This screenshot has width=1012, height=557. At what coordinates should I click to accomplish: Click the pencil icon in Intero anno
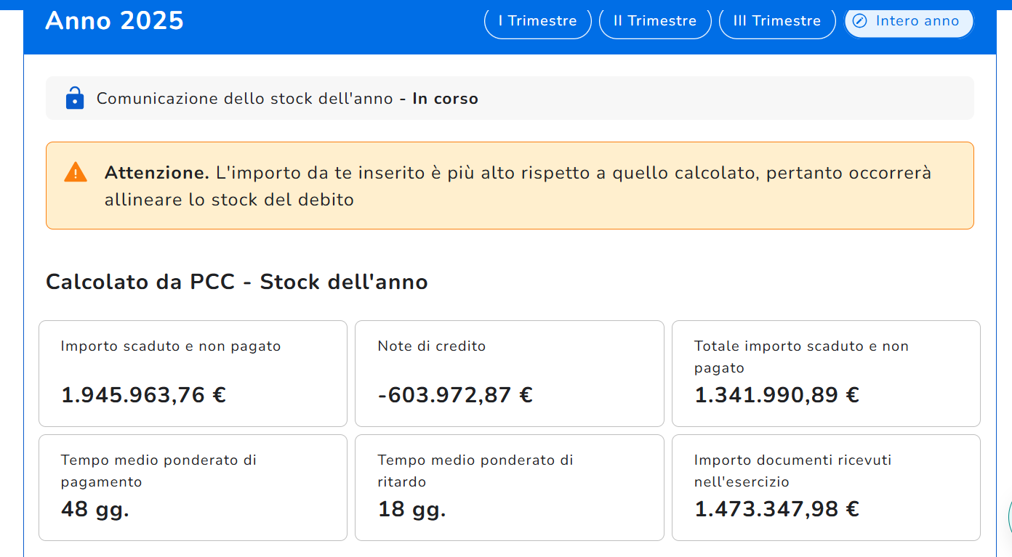pos(859,21)
